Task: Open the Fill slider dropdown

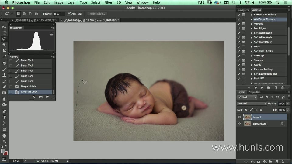Action: point(288,110)
